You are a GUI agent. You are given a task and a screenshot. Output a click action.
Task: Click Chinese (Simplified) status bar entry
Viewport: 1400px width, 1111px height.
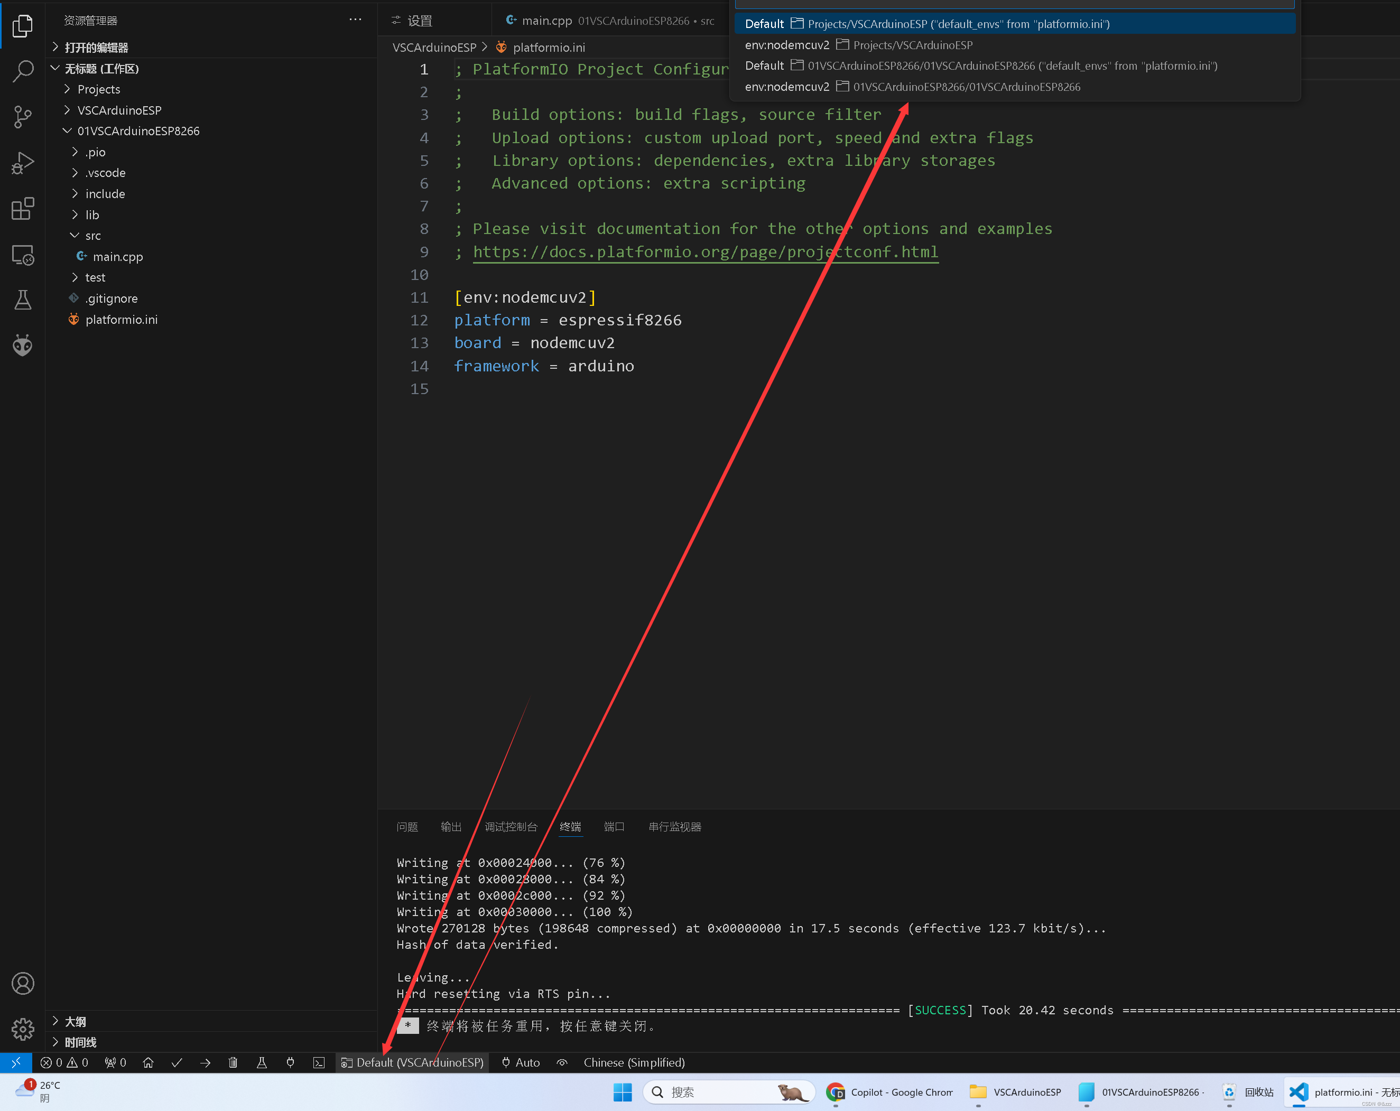[634, 1062]
